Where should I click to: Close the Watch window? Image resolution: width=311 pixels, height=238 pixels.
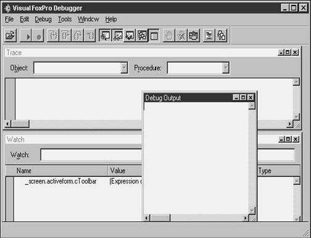296,139
